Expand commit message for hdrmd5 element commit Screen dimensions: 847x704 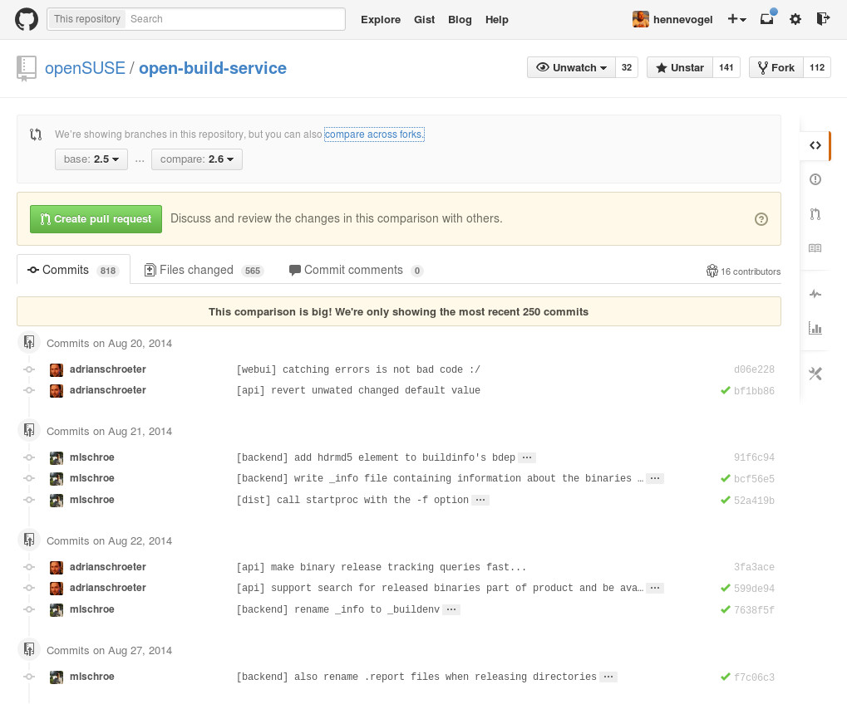click(x=527, y=457)
